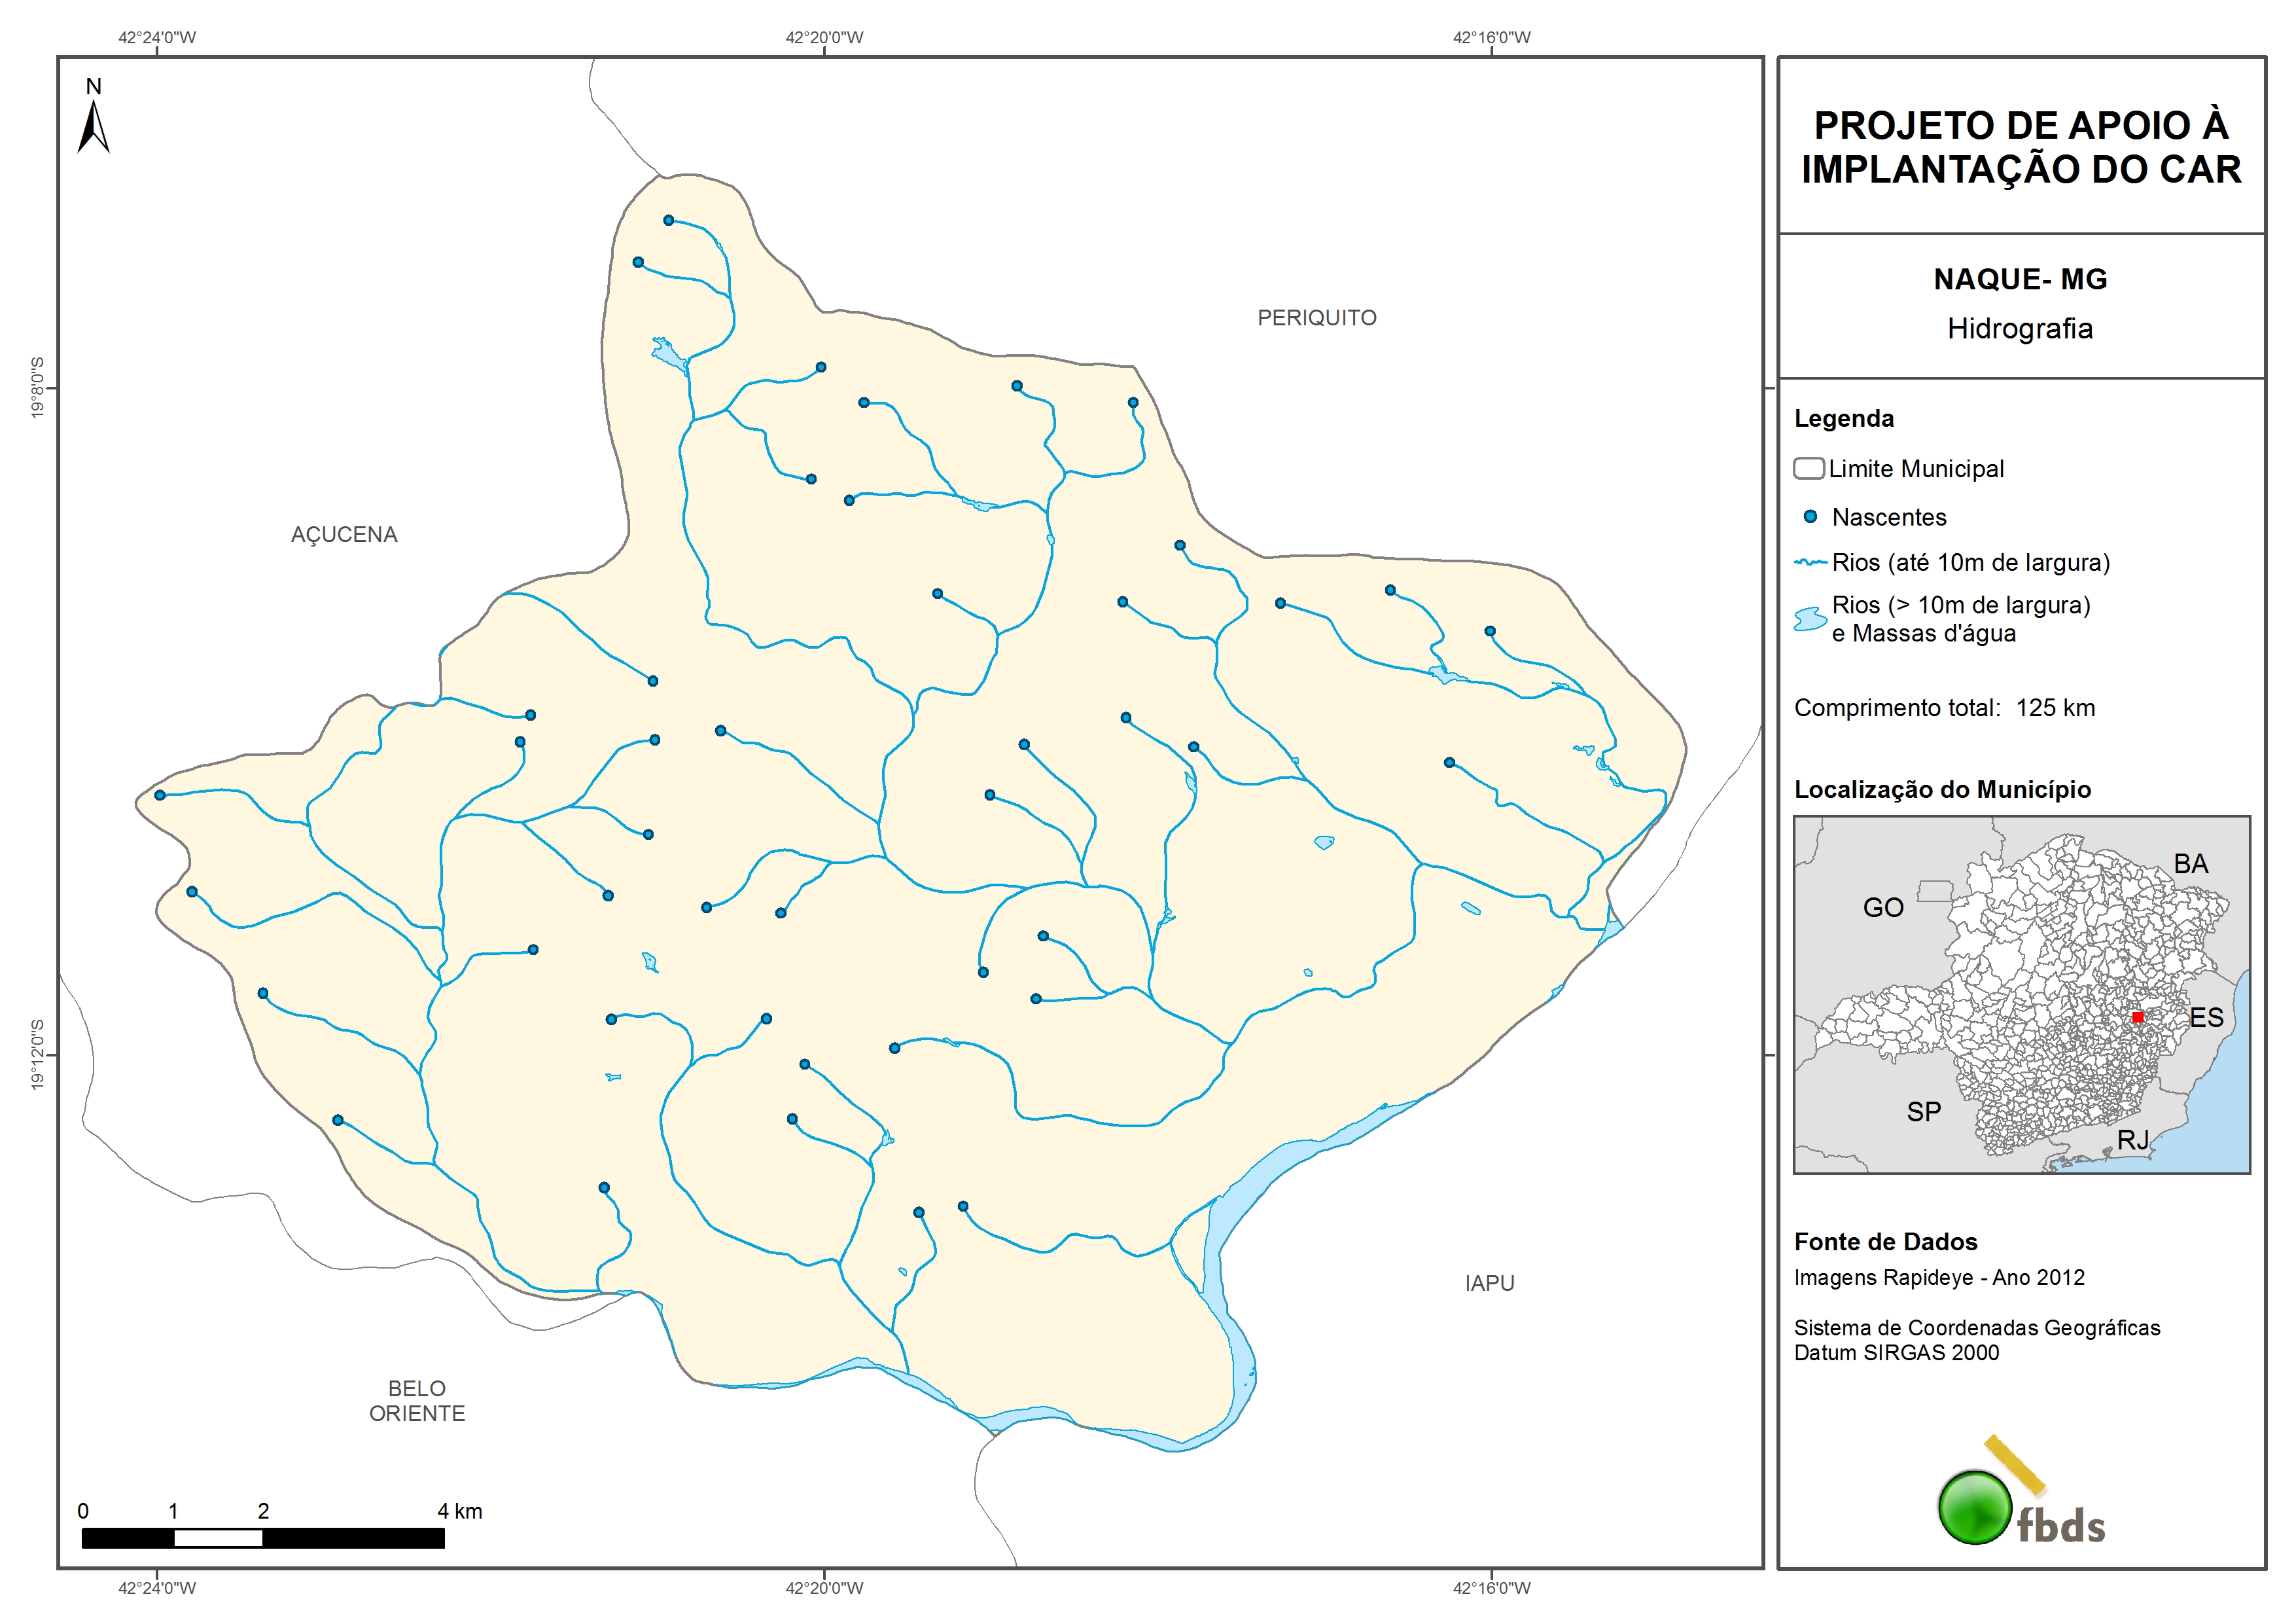Click the red municipality marker on inset map
Viewport: 2296px width, 1624px height.
click(x=2137, y=1017)
